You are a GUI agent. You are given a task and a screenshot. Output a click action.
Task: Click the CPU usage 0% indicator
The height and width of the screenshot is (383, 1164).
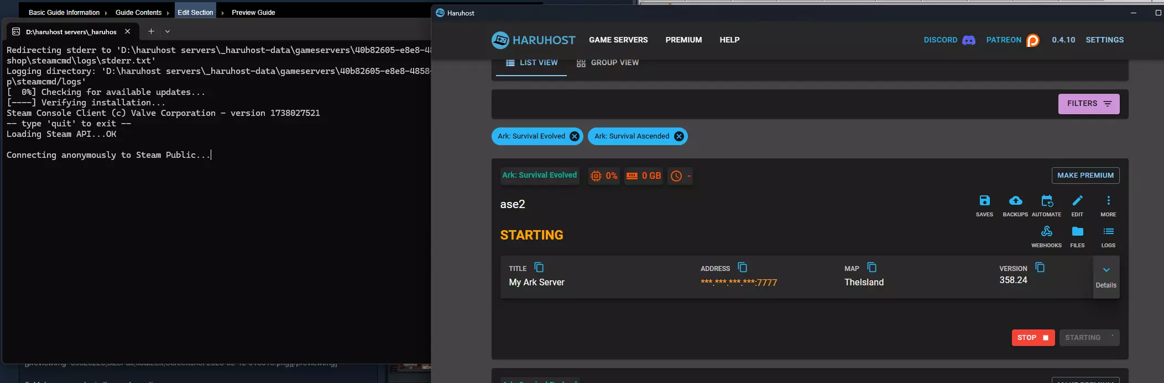[604, 176]
